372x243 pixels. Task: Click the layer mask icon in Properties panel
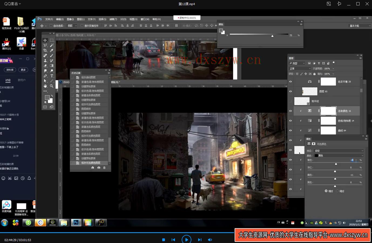[313, 144]
